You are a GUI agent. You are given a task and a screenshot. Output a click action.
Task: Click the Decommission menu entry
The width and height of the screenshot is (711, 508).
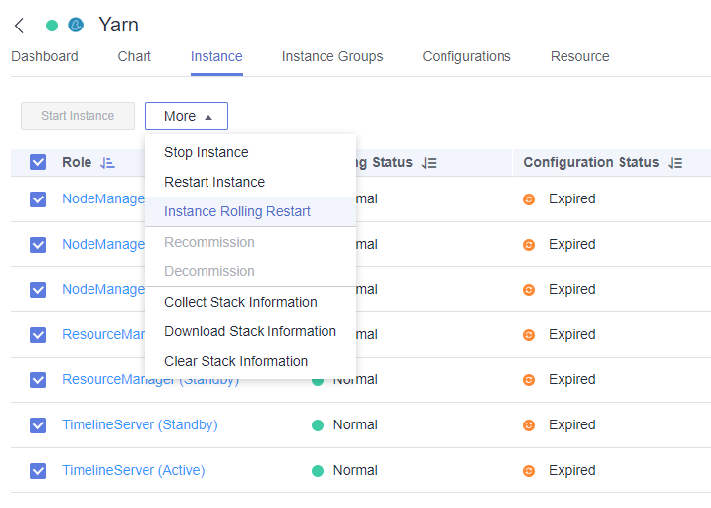tap(251, 271)
